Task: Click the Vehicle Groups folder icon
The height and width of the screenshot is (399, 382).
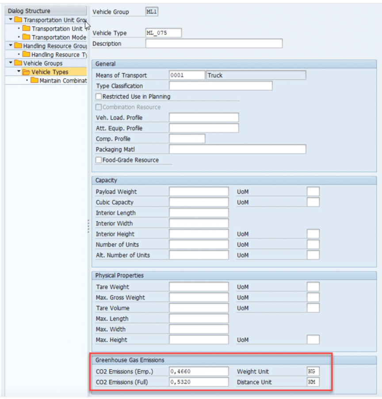Action: coord(18,63)
